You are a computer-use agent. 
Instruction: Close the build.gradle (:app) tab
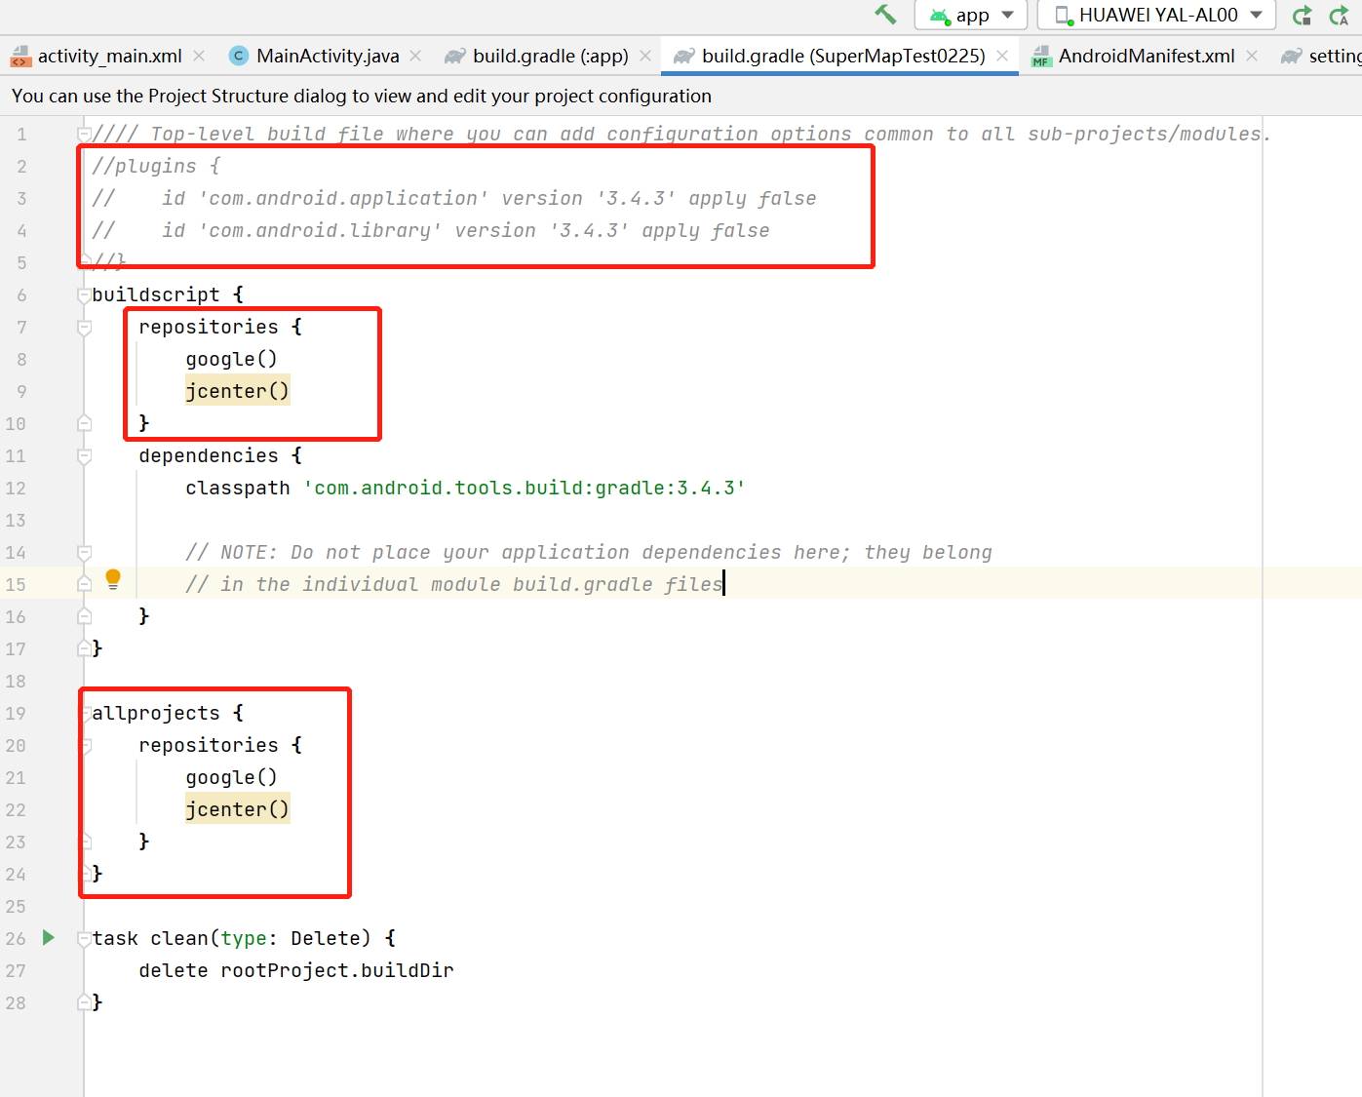[645, 56]
